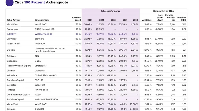Click the 'Max. Drawdown' column header
Screen dimensions: 199x111
pyautogui.click(x=160, y=17)
